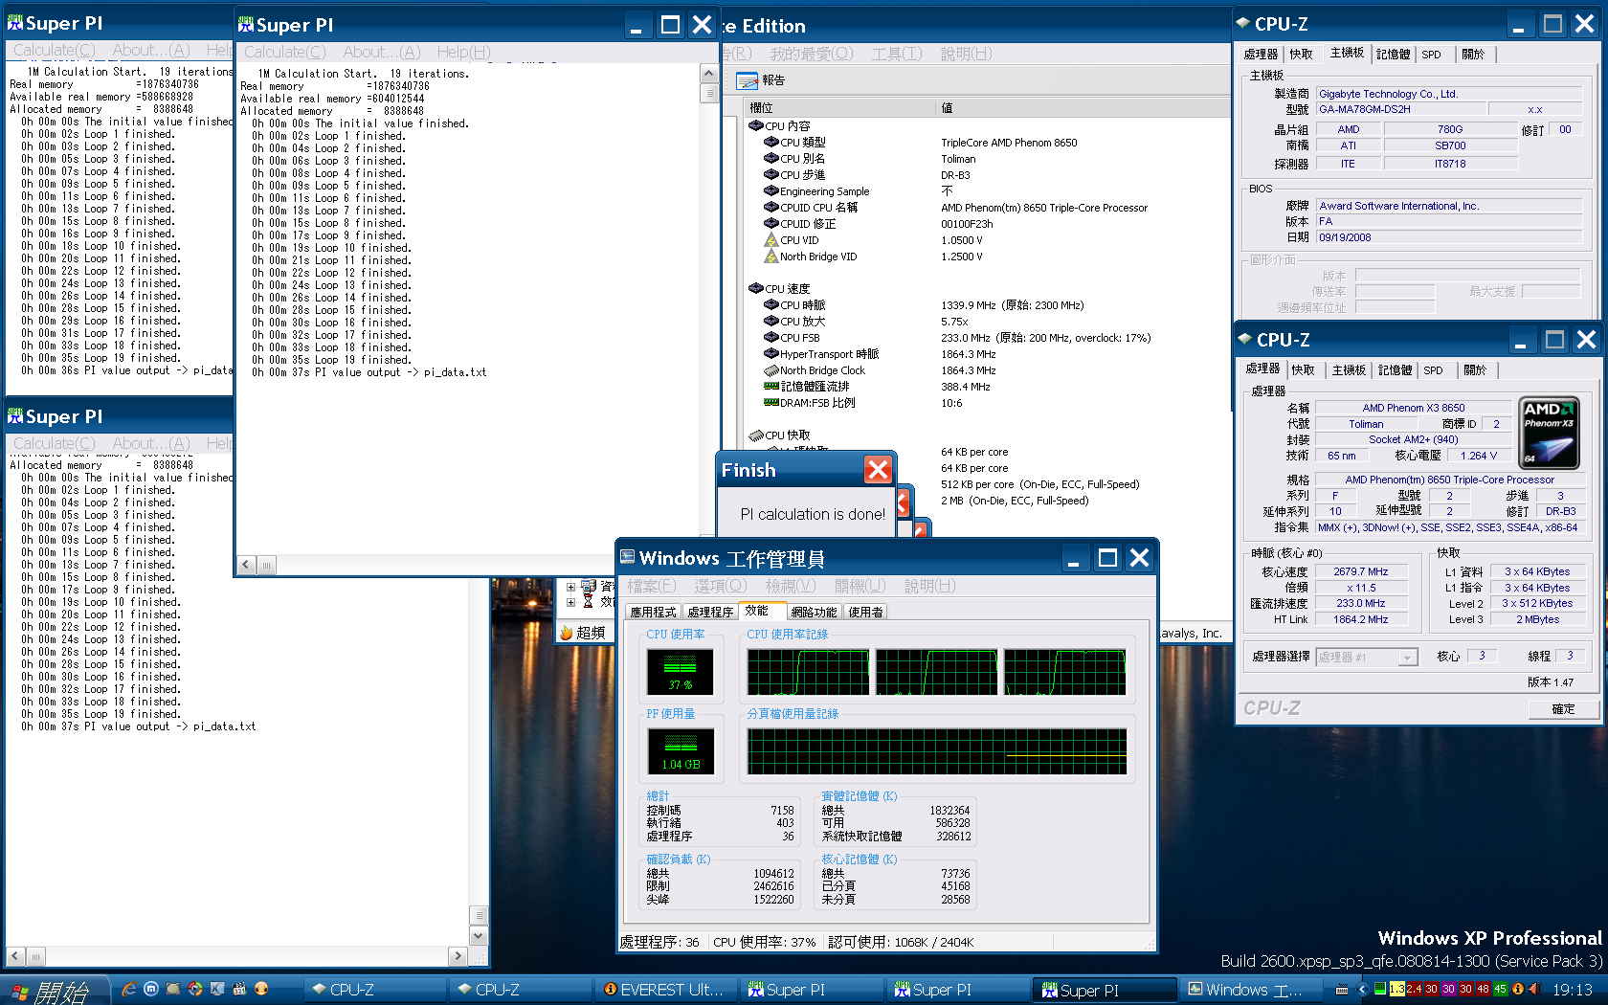Click the CPU 類型 row icon in EVEREST
This screenshot has height=1005, width=1608.
click(770, 143)
